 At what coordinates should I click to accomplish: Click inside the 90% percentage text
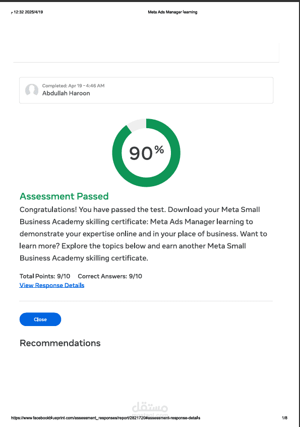pyautogui.click(x=146, y=153)
